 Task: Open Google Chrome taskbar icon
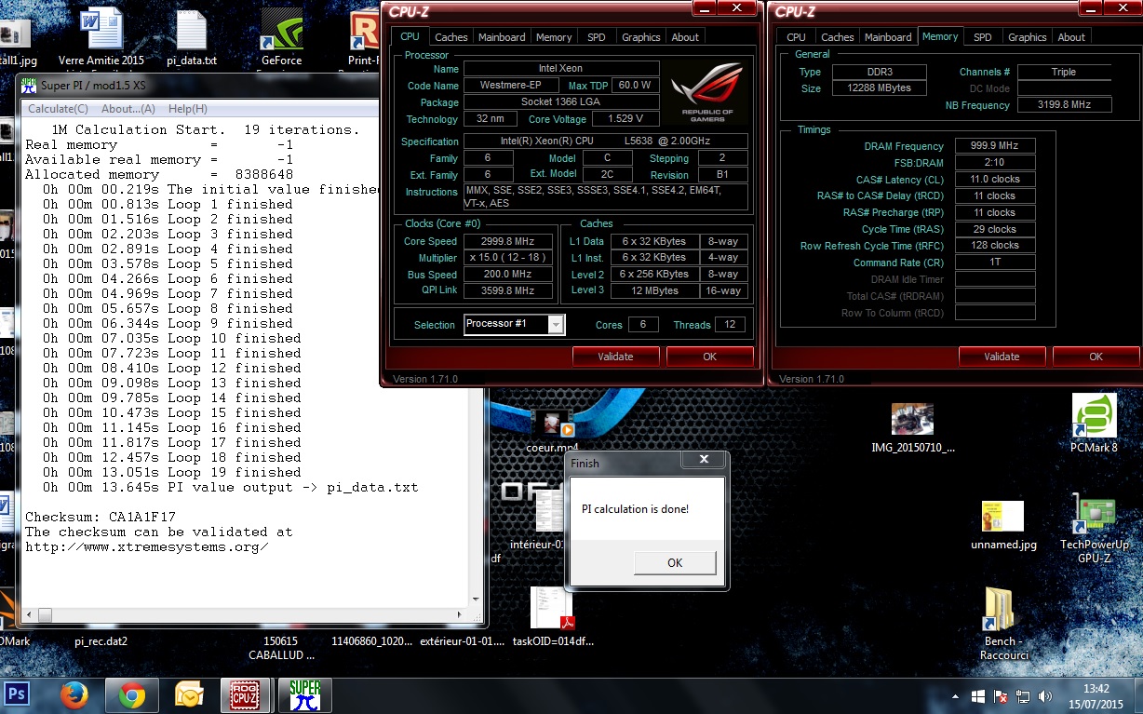coord(131,694)
